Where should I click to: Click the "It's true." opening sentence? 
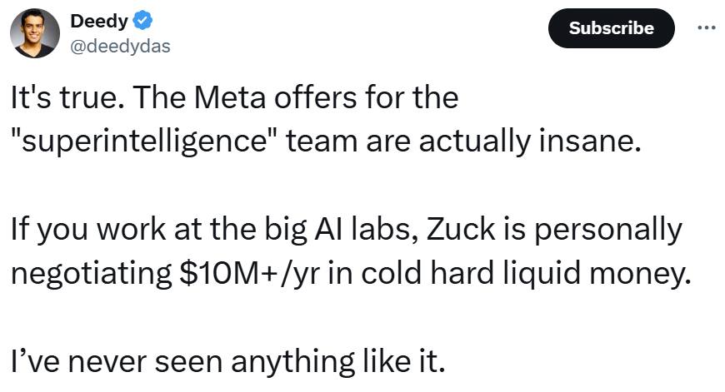point(67,97)
